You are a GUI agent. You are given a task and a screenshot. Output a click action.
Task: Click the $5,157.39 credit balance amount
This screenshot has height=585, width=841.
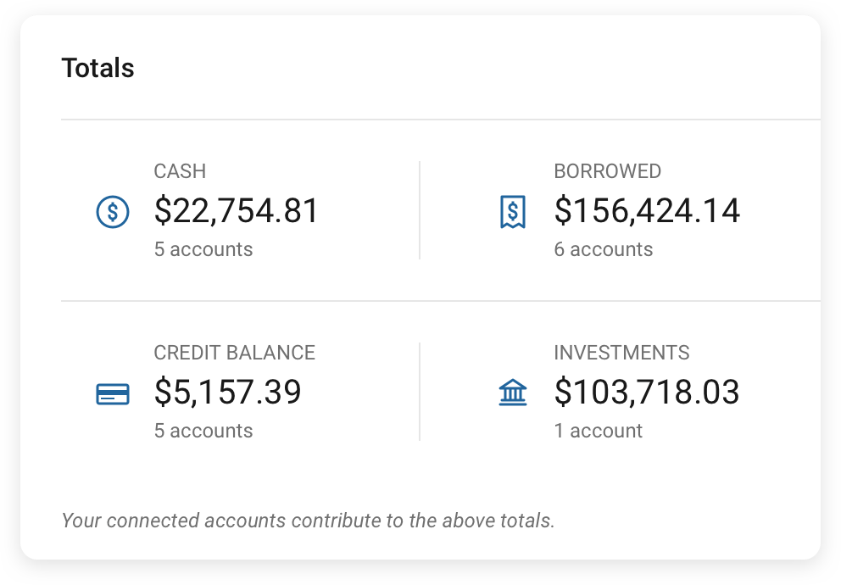[227, 393]
